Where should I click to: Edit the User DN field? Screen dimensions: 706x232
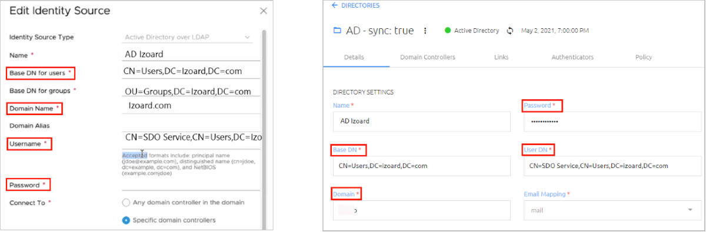612,166
